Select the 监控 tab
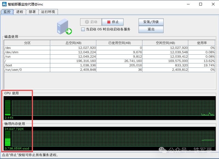This screenshot has height=159, width=219. (x=7, y=12)
